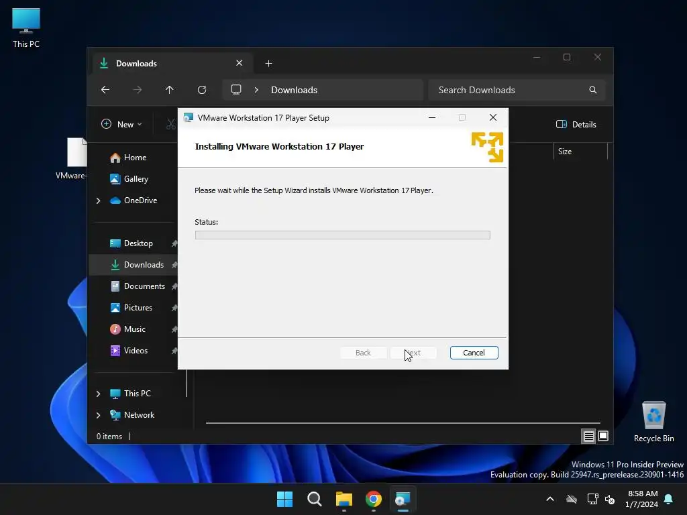Click the PC icon in address bar
The height and width of the screenshot is (515, 687).
pyautogui.click(x=236, y=90)
